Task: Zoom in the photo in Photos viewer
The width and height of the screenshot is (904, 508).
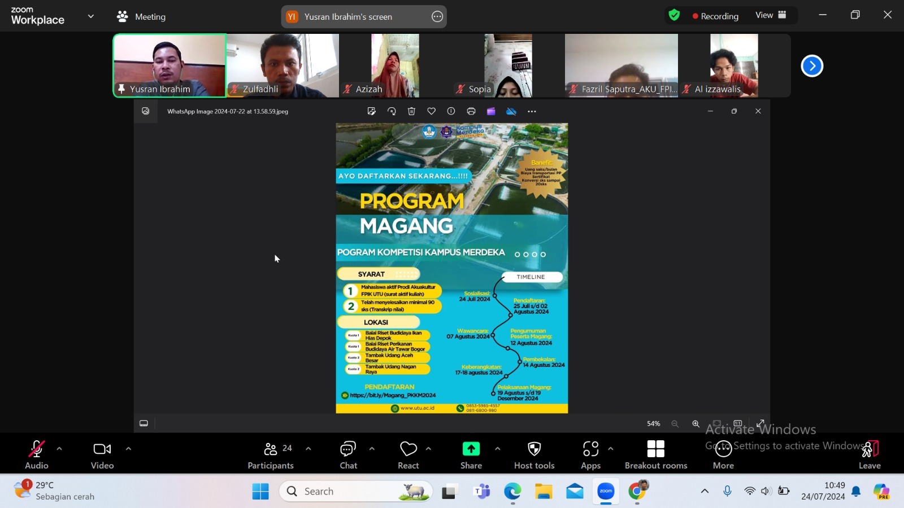Action: (696, 423)
